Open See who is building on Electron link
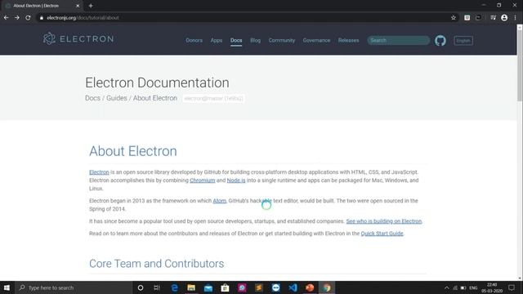Viewport: 523px width, 294px height. click(x=384, y=221)
